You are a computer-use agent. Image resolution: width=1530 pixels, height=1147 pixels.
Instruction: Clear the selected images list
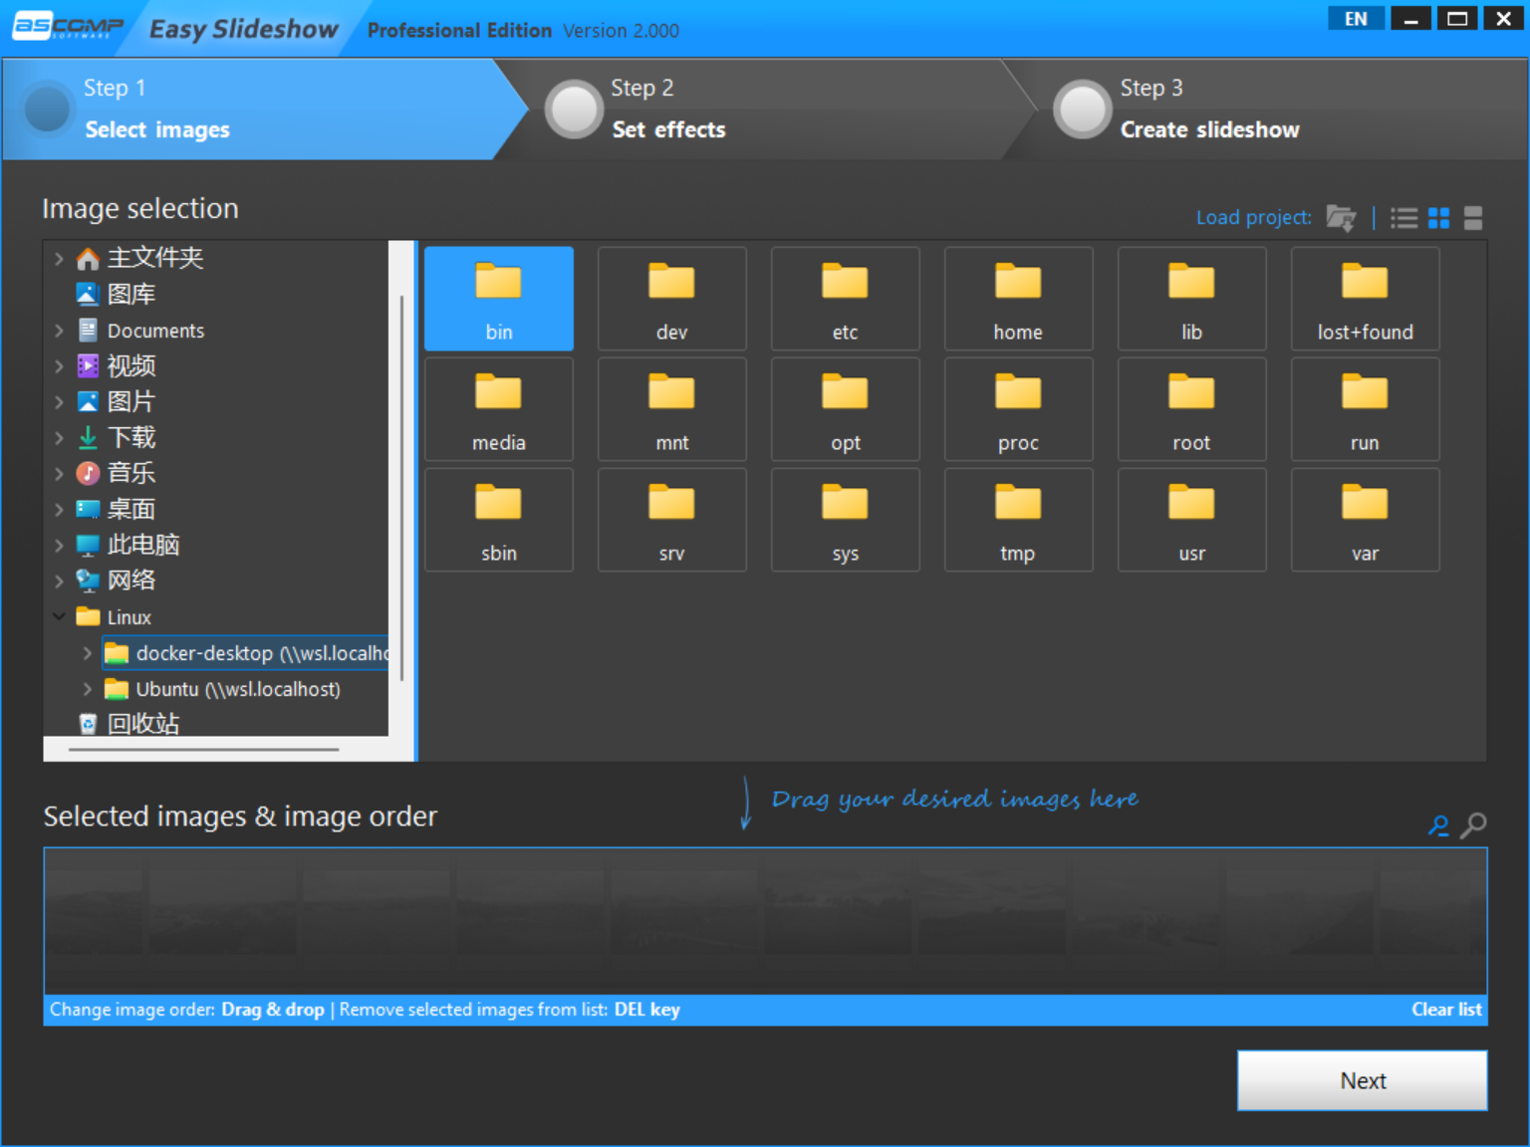pyautogui.click(x=1446, y=1009)
